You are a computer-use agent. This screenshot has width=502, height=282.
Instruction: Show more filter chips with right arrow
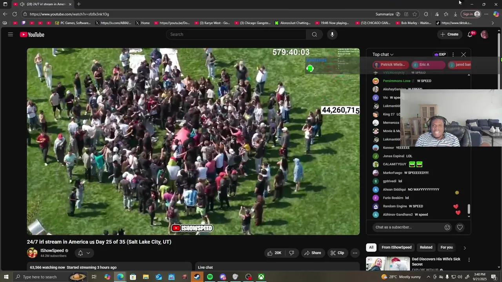point(465,248)
